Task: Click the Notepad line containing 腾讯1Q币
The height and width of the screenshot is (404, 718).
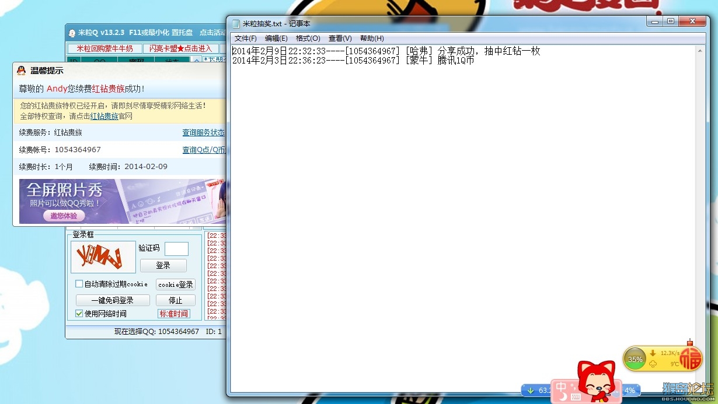Action: [x=353, y=60]
